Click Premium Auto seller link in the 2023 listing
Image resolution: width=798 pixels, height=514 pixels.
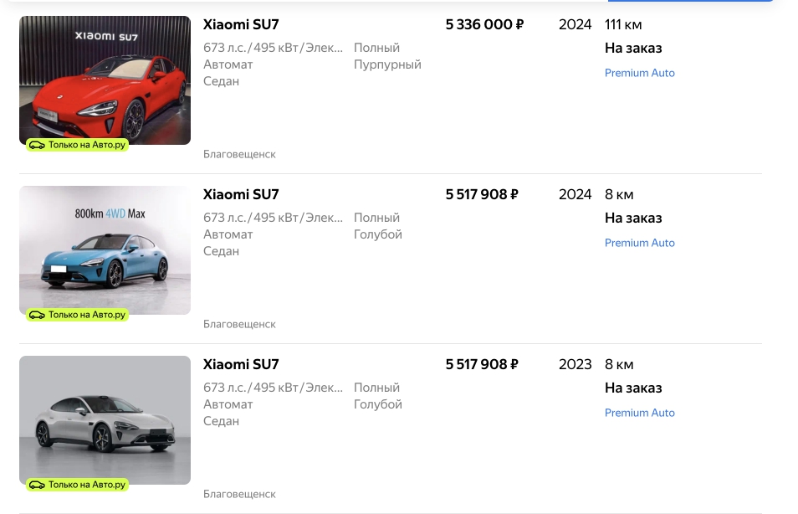tap(639, 413)
